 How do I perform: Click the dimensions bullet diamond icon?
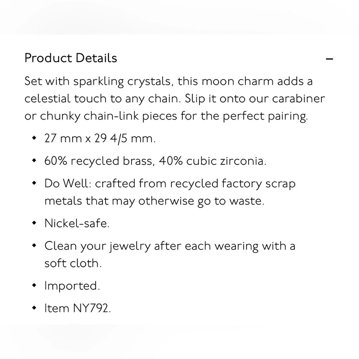pyautogui.click(x=34, y=138)
